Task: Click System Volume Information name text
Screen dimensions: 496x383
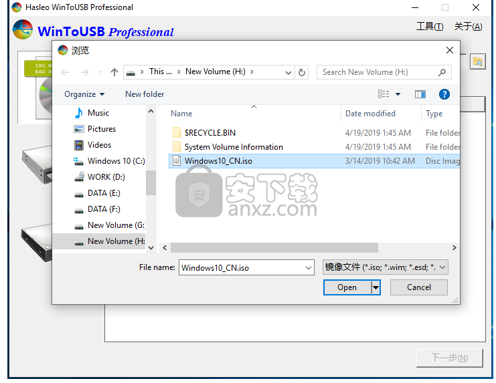Action: click(234, 147)
